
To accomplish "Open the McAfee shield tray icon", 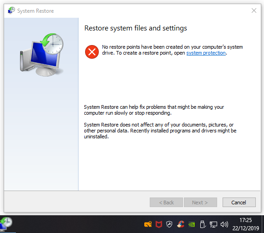I will click(158, 224).
